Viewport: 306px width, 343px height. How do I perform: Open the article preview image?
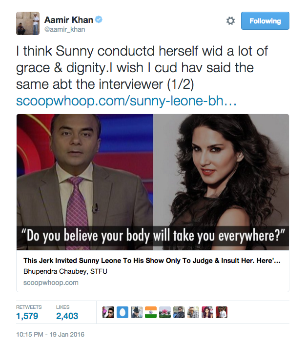click(153, 182)
